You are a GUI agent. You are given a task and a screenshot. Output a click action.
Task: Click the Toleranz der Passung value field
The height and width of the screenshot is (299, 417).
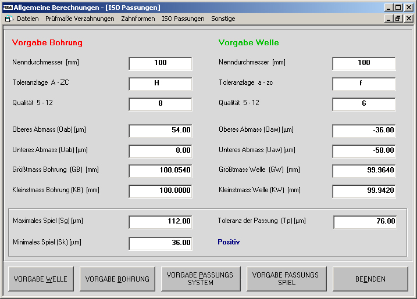pos(365,222)
